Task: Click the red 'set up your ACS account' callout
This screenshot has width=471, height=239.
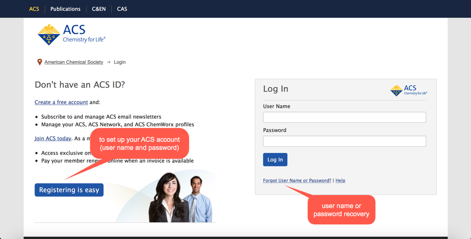Action: (139, 143)
